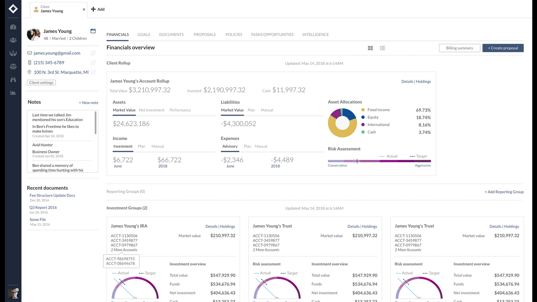Click '2 More Accounts' under James Young's IRA
Screen dimensions: 537x302
124,250
